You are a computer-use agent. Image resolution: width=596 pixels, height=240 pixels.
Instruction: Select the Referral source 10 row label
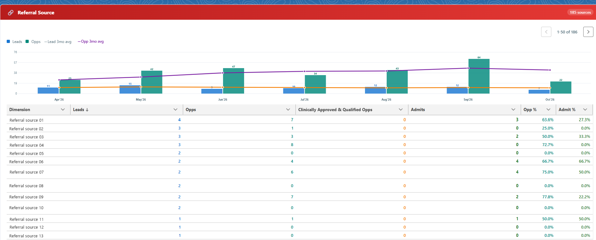pos(26,208)
